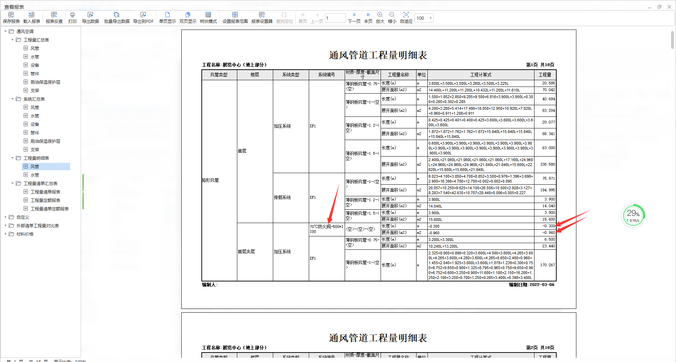This screenshot has width=676, height=362.
Task: Collapse the 系统汇总表 folder
Action: (x=12, y=99)
